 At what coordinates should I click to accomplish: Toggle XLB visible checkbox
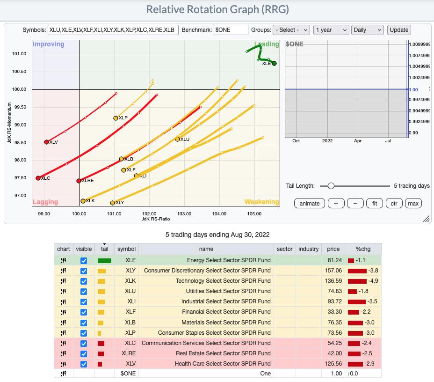pos(84,323)
